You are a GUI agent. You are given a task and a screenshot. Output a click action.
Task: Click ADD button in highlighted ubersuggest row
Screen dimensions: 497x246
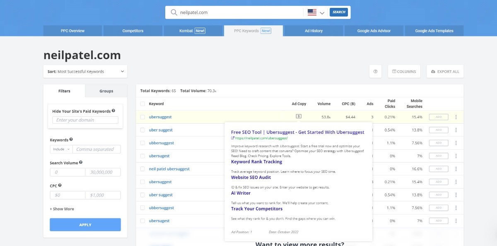click(x=439, y=117)
